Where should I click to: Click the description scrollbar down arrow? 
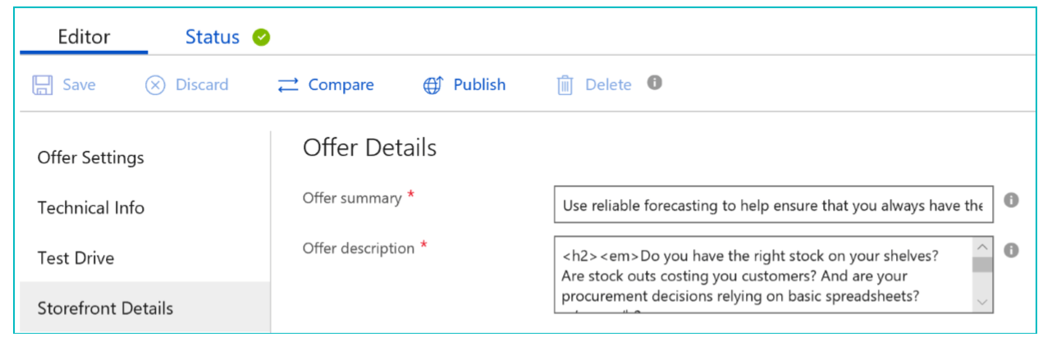[982, 303]
